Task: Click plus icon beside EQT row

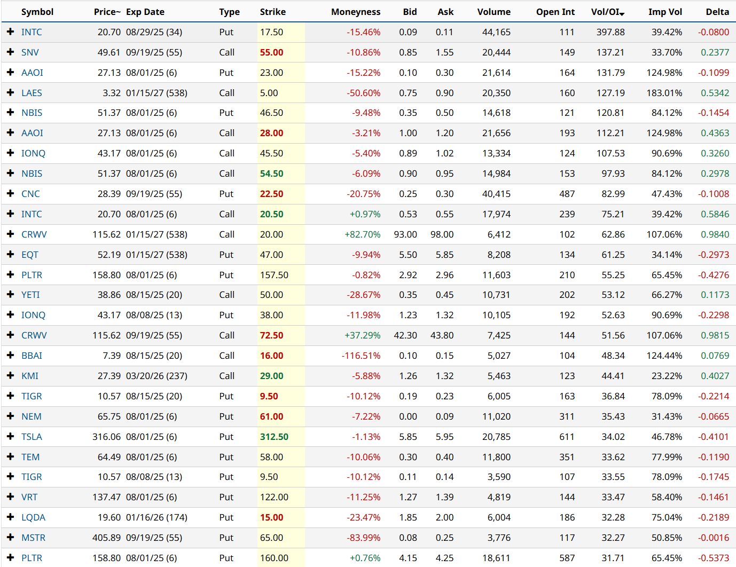Action: pos(10,255)
